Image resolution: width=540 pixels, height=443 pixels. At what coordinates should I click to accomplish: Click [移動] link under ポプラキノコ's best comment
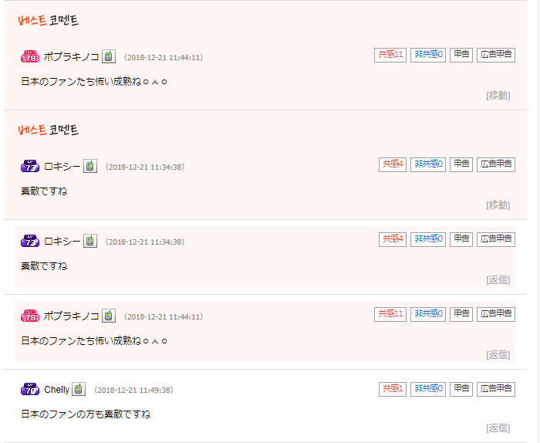click(498, 96)
